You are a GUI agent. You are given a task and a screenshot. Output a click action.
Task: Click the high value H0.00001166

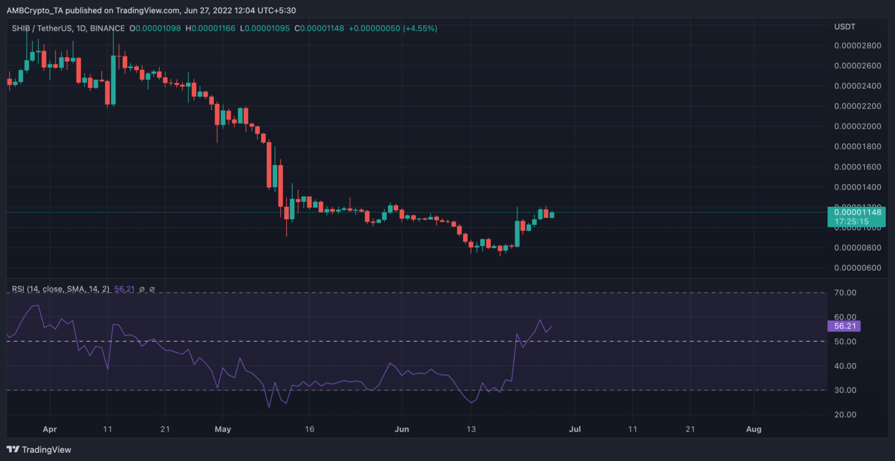click(x=210, y=28)
